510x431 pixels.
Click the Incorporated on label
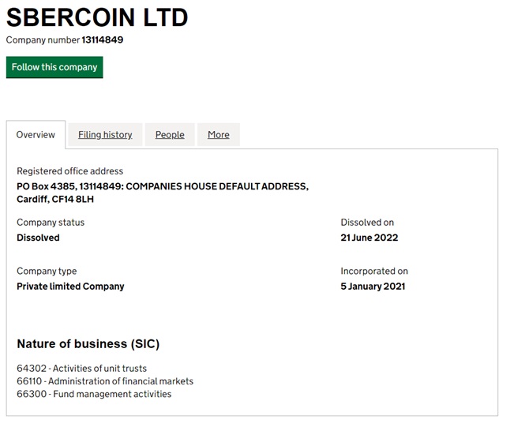pos(374,272)
